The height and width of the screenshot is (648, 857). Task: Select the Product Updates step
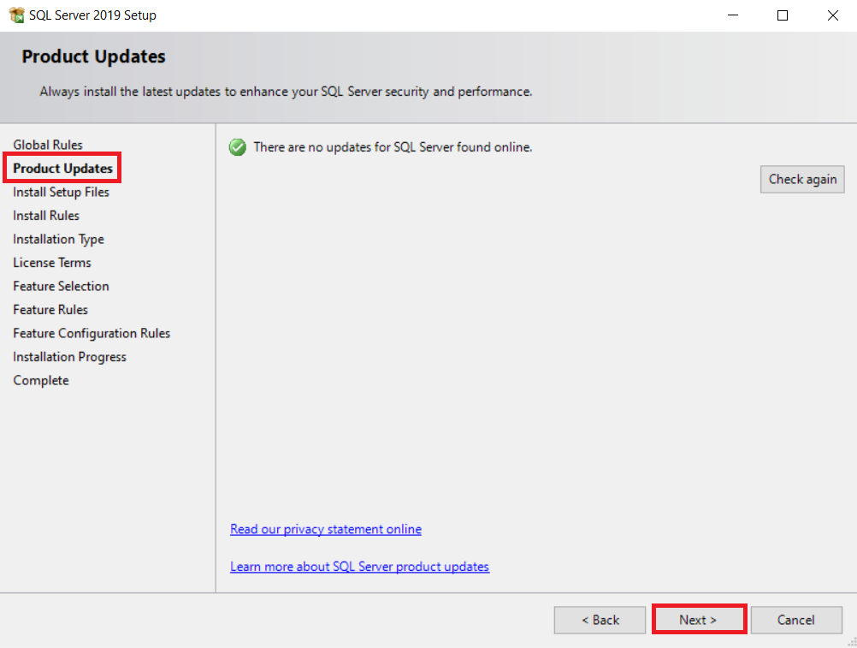click(62, 169)
